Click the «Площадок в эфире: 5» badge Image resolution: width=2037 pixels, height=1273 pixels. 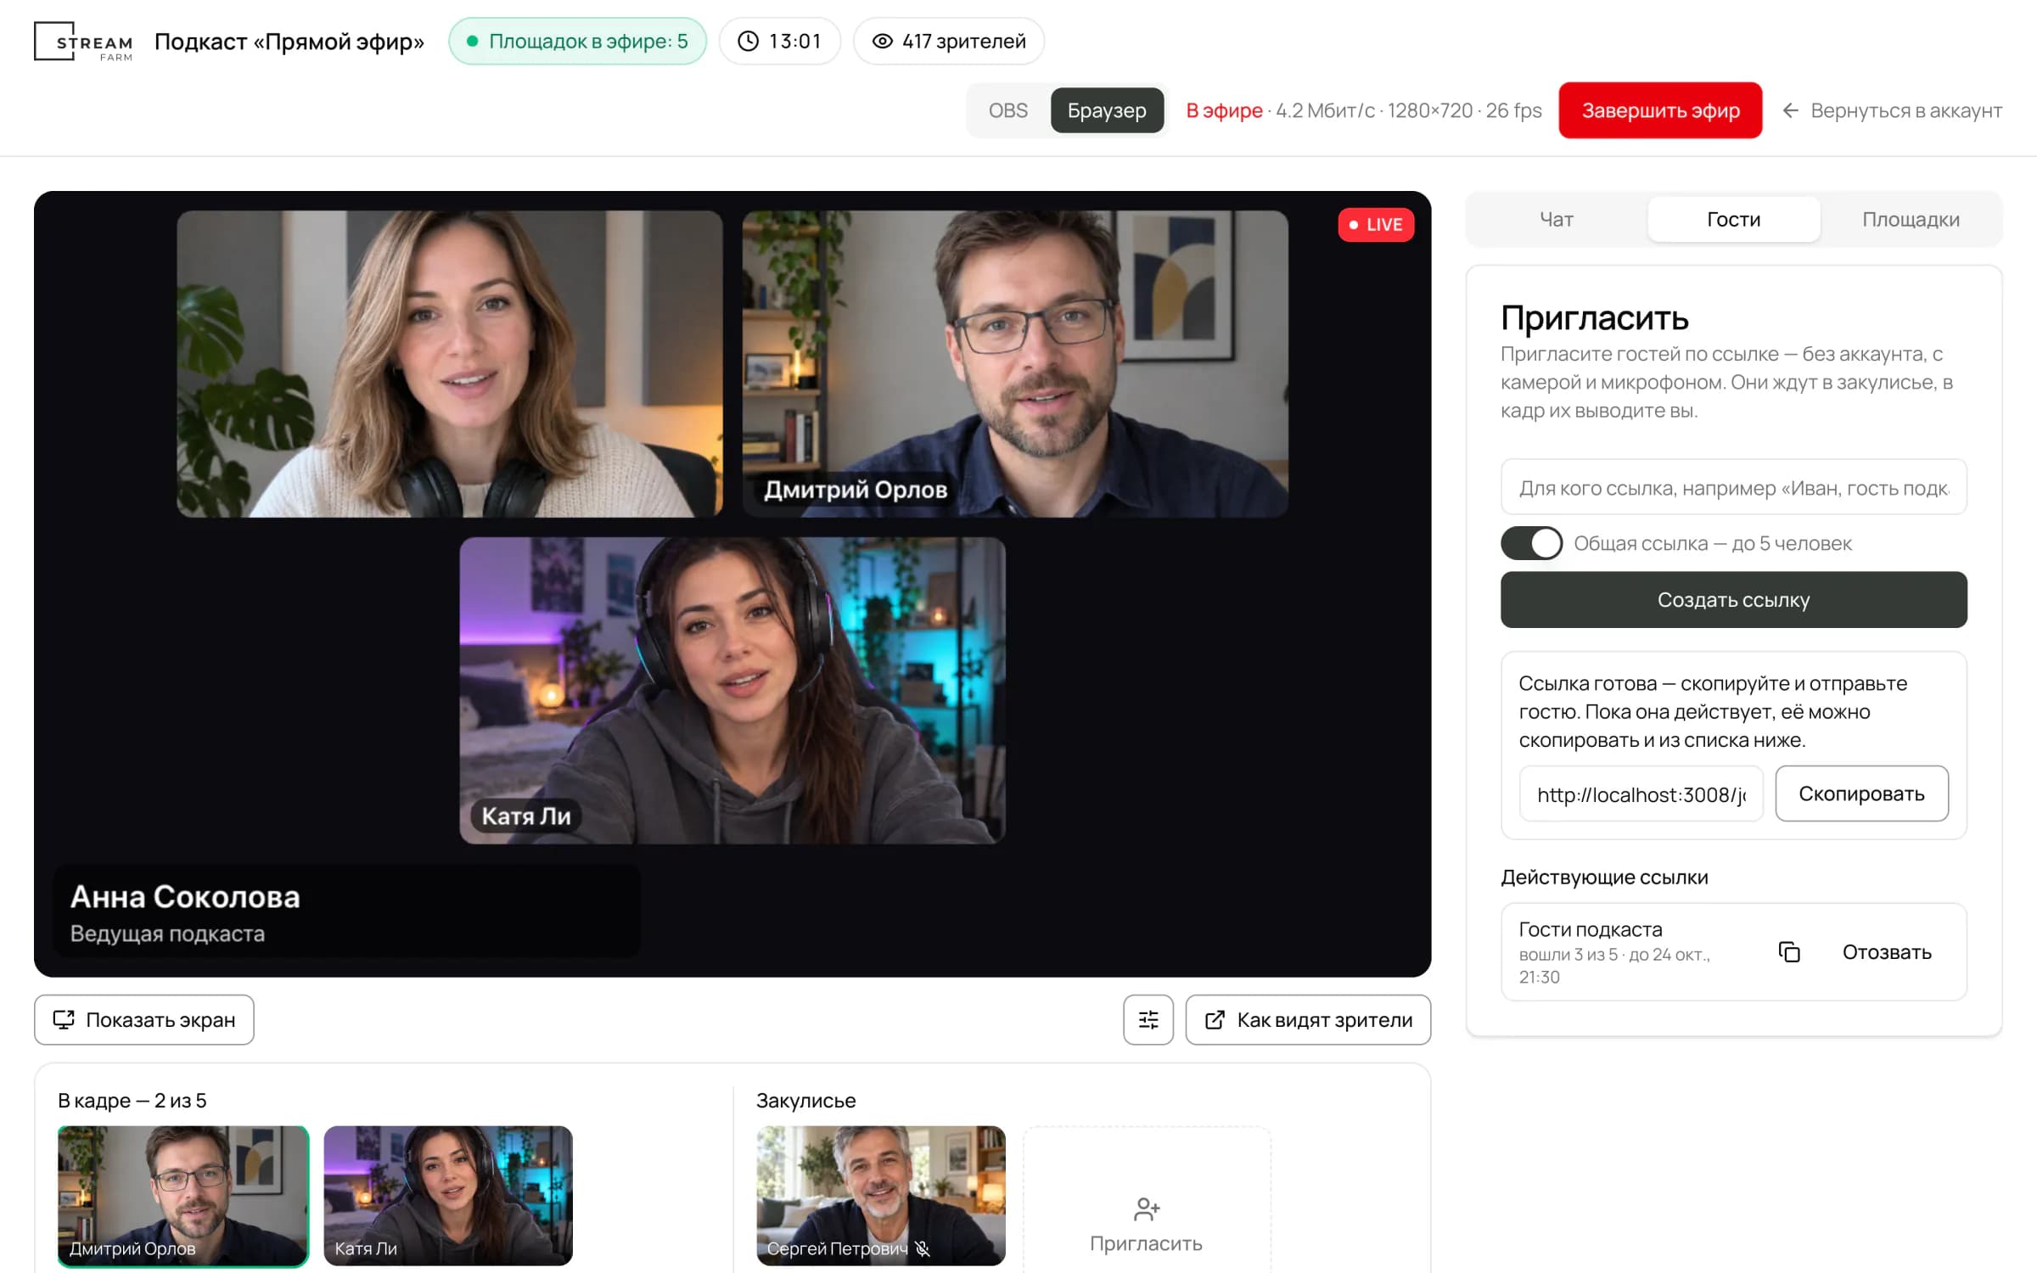pyautogui.click(x=577, y=42)
